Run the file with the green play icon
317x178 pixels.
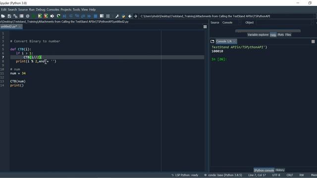tap(34, 16)
